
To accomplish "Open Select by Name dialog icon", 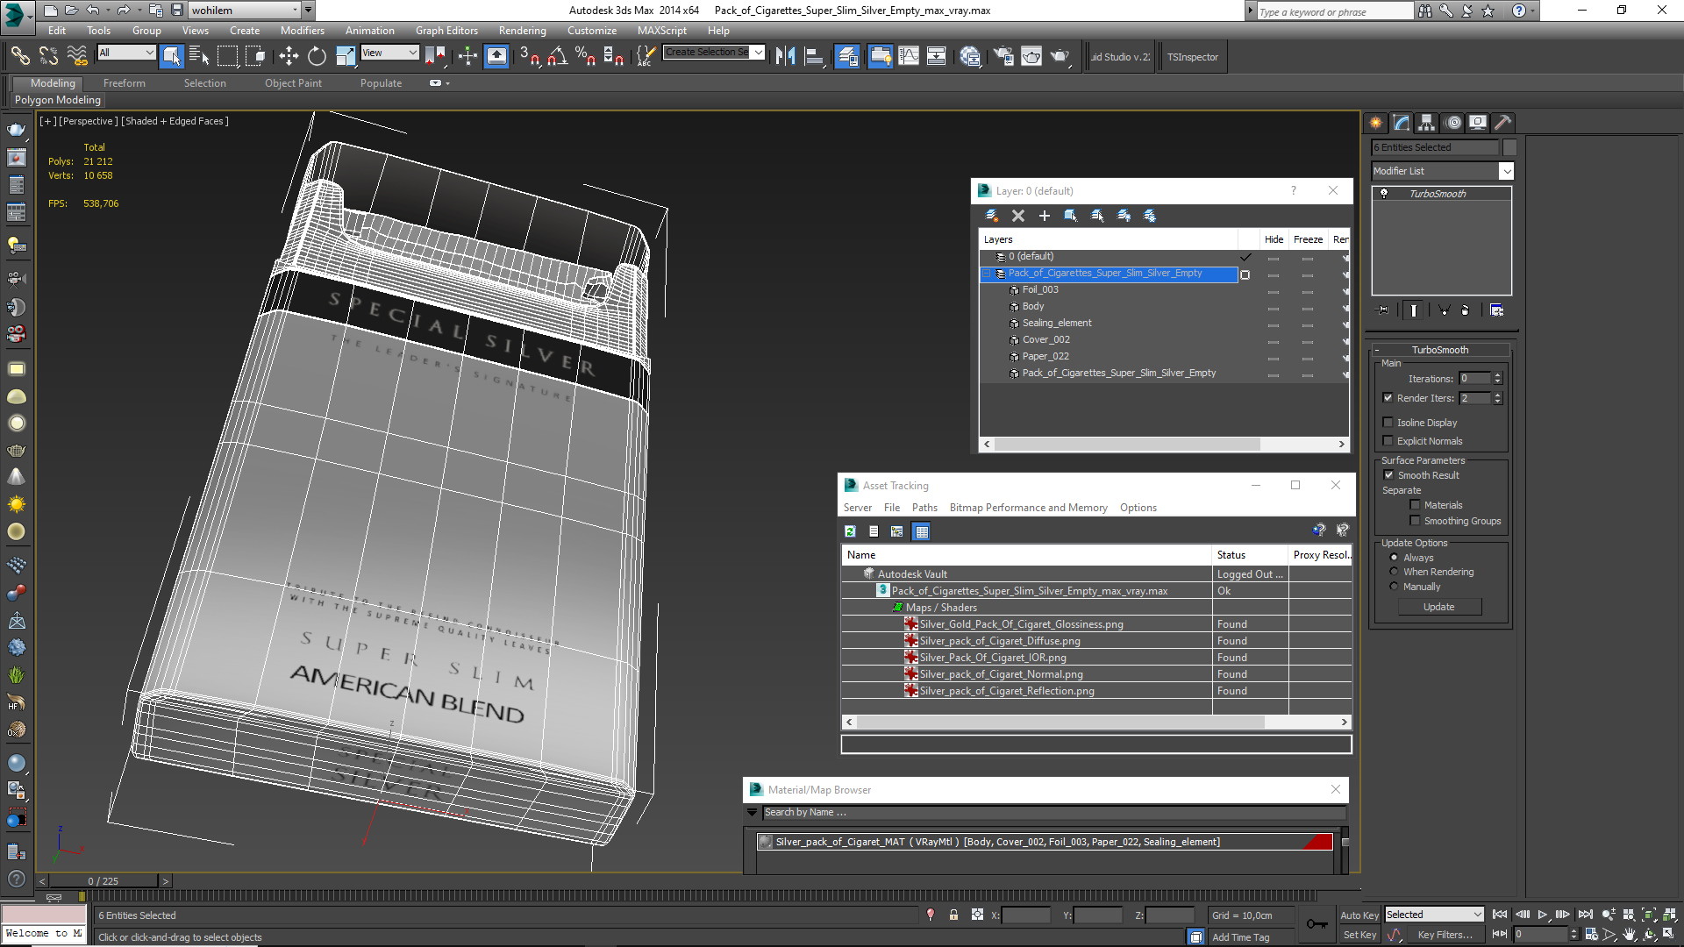I will tap(200, 56).
